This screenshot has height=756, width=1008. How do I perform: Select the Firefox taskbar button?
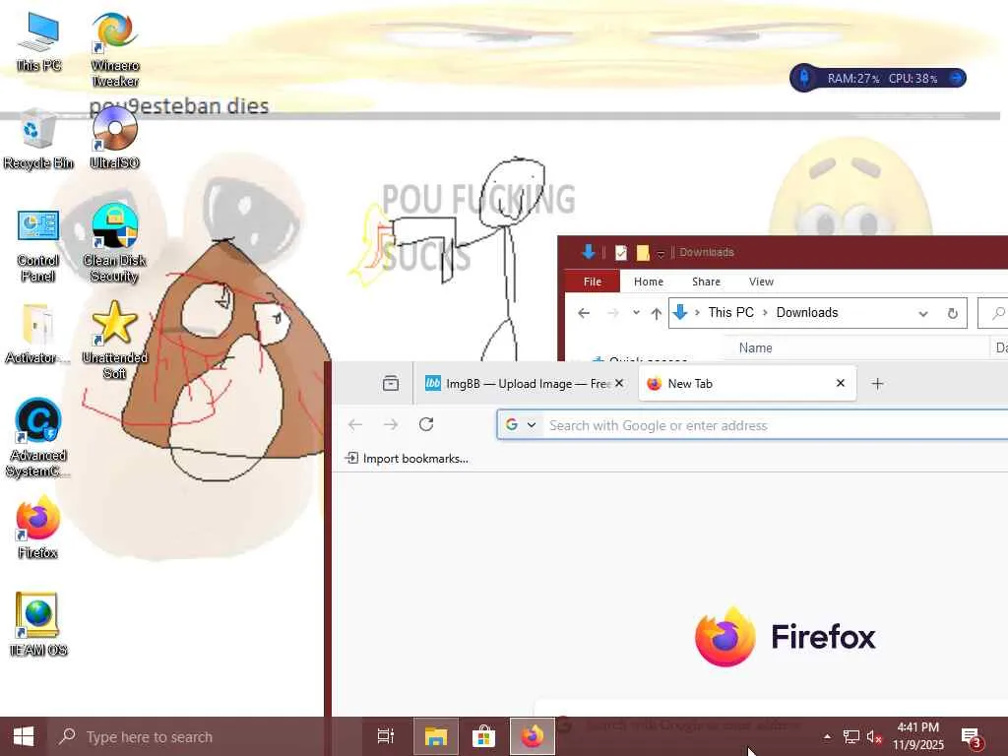click(533, 736)
